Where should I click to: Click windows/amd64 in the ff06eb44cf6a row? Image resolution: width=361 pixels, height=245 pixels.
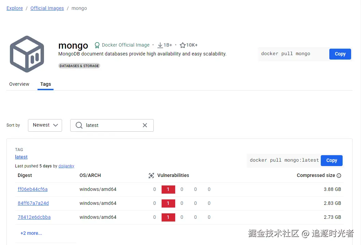tap(98, 190)
